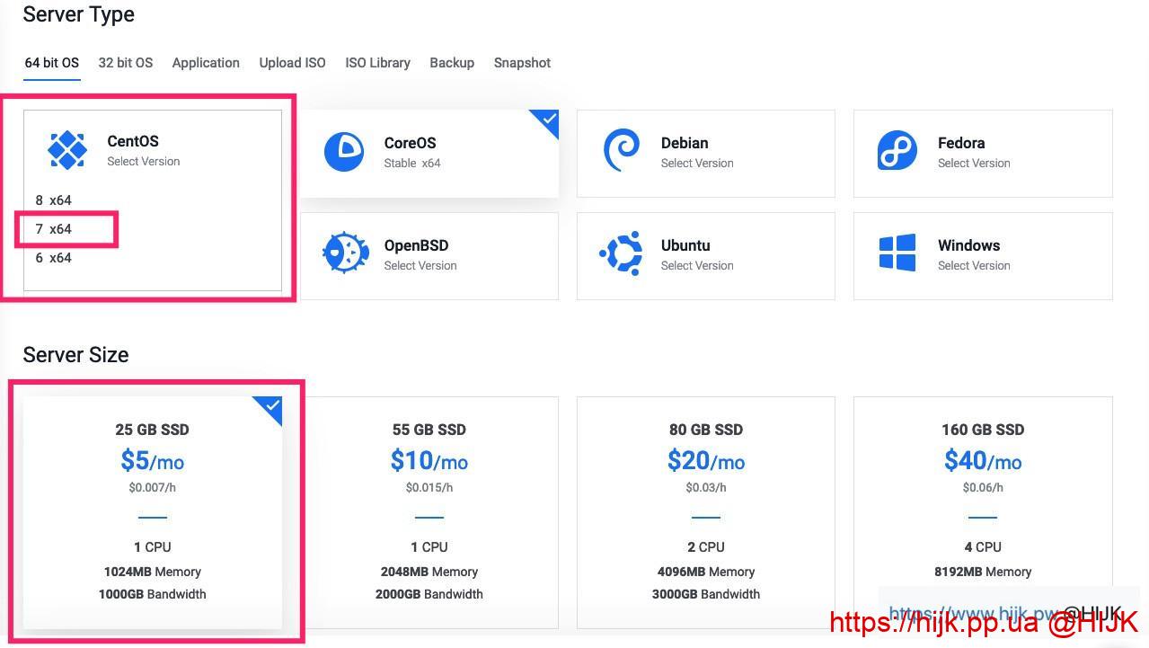
Task: Switch to the 32 bit OS tab
Action: pos(126,63)
